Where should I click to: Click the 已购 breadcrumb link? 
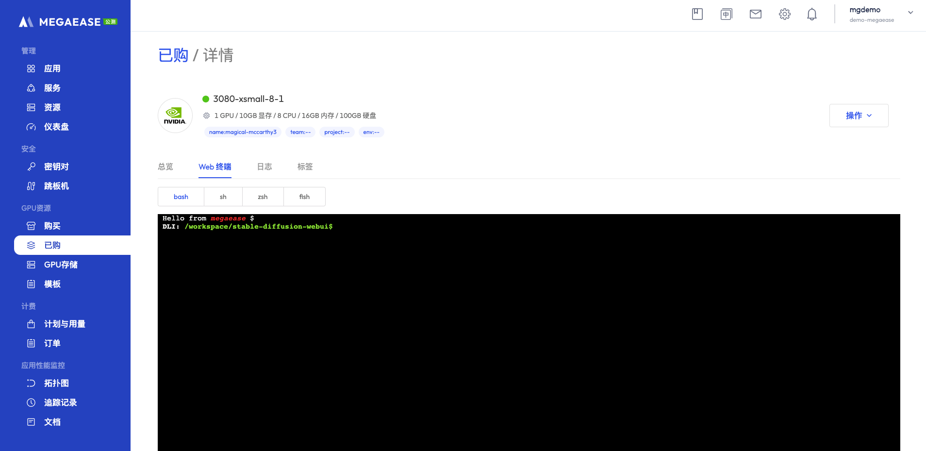point(173,55)
